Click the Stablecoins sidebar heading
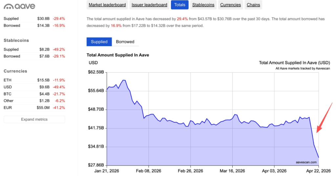Image resolution: width=336 pixels, height=176 pixels. (x=16, y=41)
